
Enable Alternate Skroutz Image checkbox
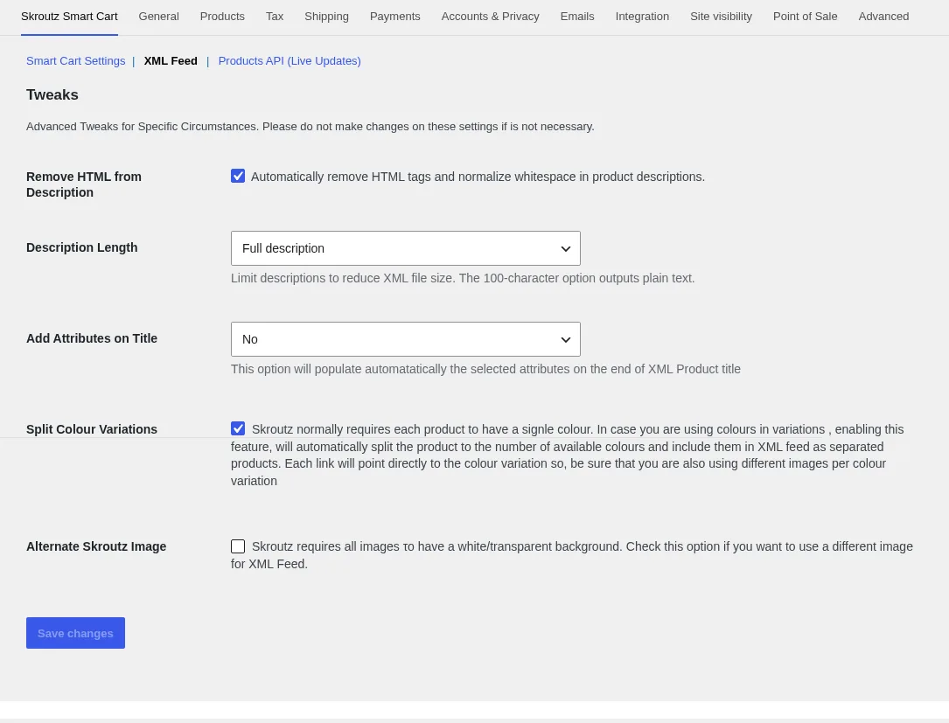(x=238, y=546)
